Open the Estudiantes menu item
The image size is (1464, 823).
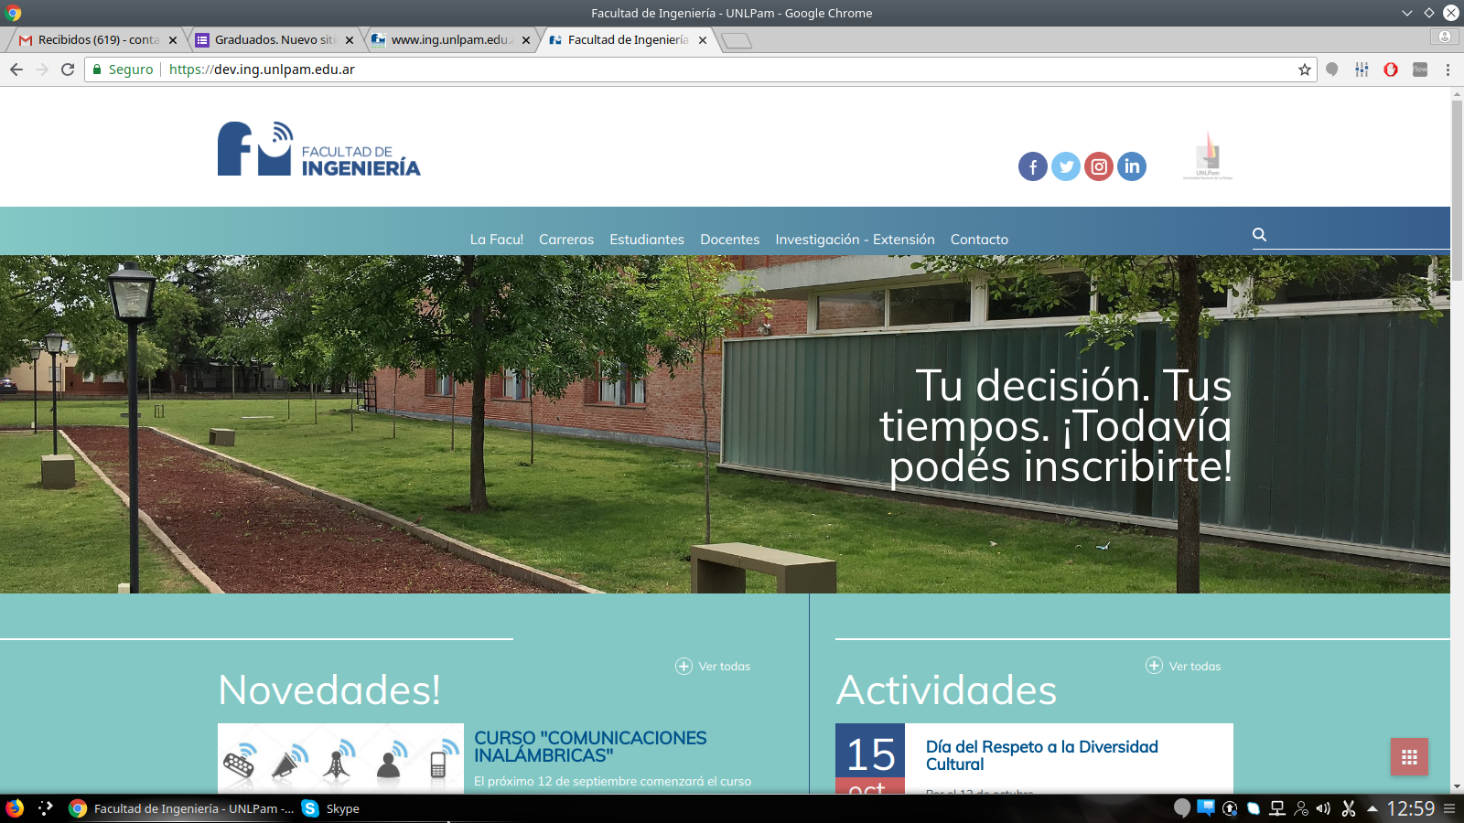(647, 240)
